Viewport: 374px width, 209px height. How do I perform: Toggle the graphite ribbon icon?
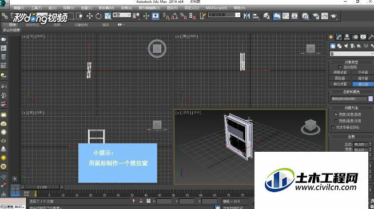tap(276, 16)
